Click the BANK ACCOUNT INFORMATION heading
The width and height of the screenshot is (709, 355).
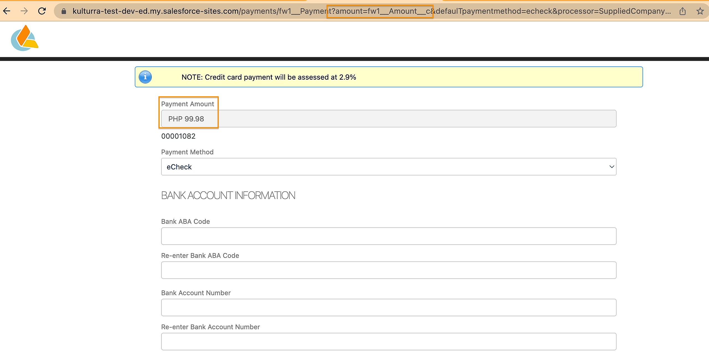point(228,196)
